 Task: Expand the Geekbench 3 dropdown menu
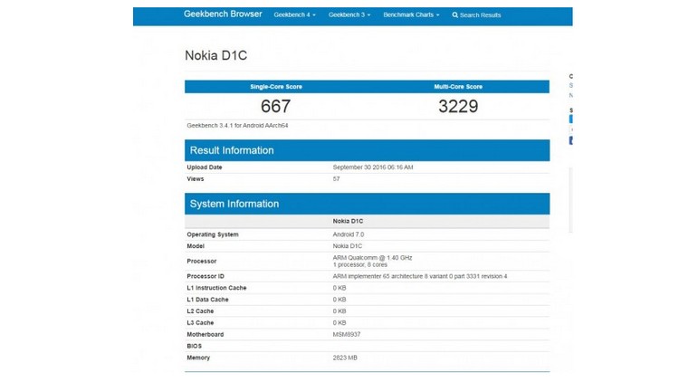pos(349,14)
